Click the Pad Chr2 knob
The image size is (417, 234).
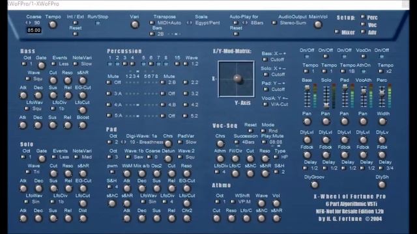point(187,218)
